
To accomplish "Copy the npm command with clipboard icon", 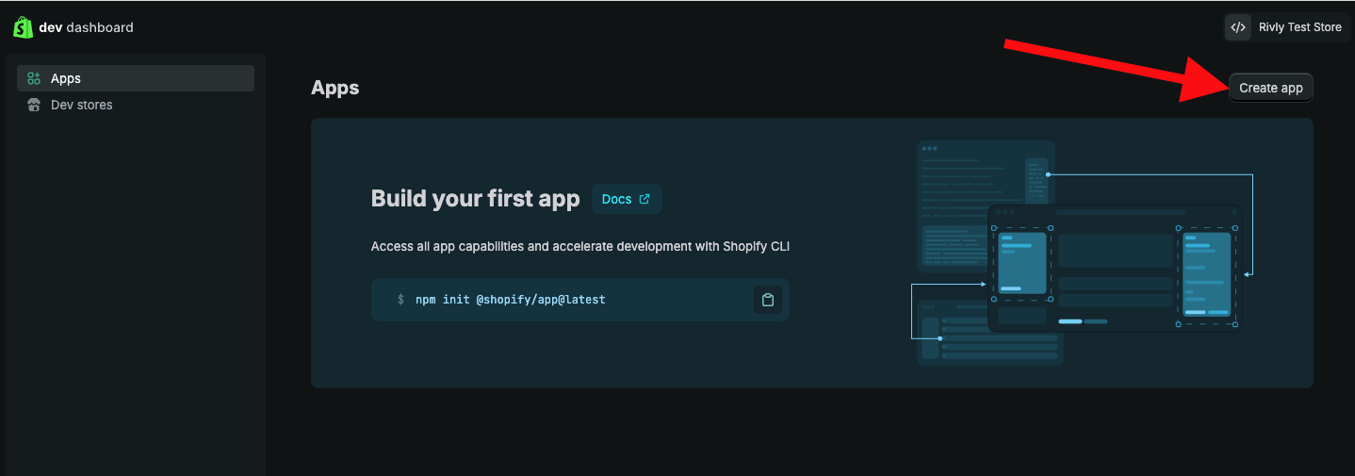I will click(768, 300).
